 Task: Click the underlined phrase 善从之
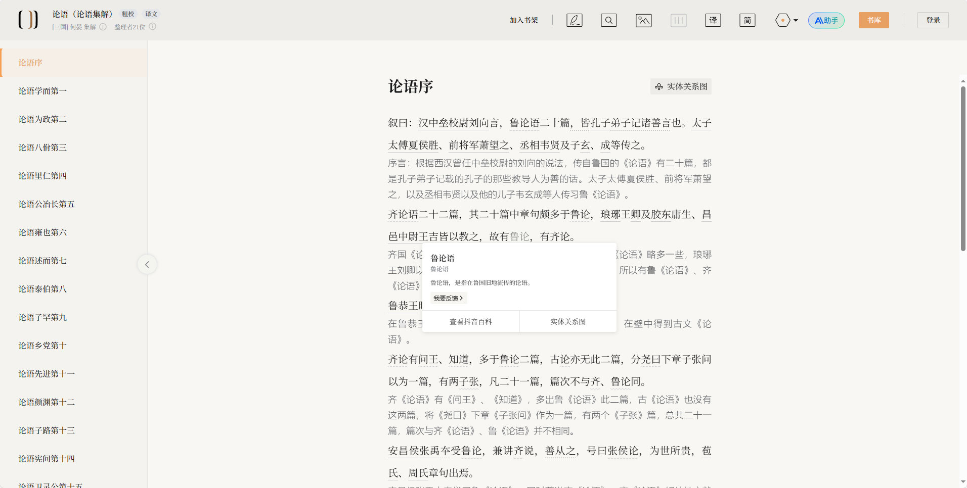tap(560, 451)
